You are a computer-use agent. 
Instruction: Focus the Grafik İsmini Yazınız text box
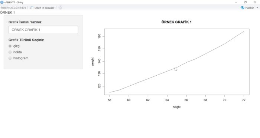click(43, 30)
